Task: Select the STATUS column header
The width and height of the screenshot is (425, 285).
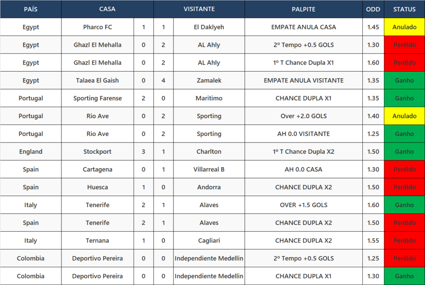Action: pyautogui.click(x=404, y=9)
